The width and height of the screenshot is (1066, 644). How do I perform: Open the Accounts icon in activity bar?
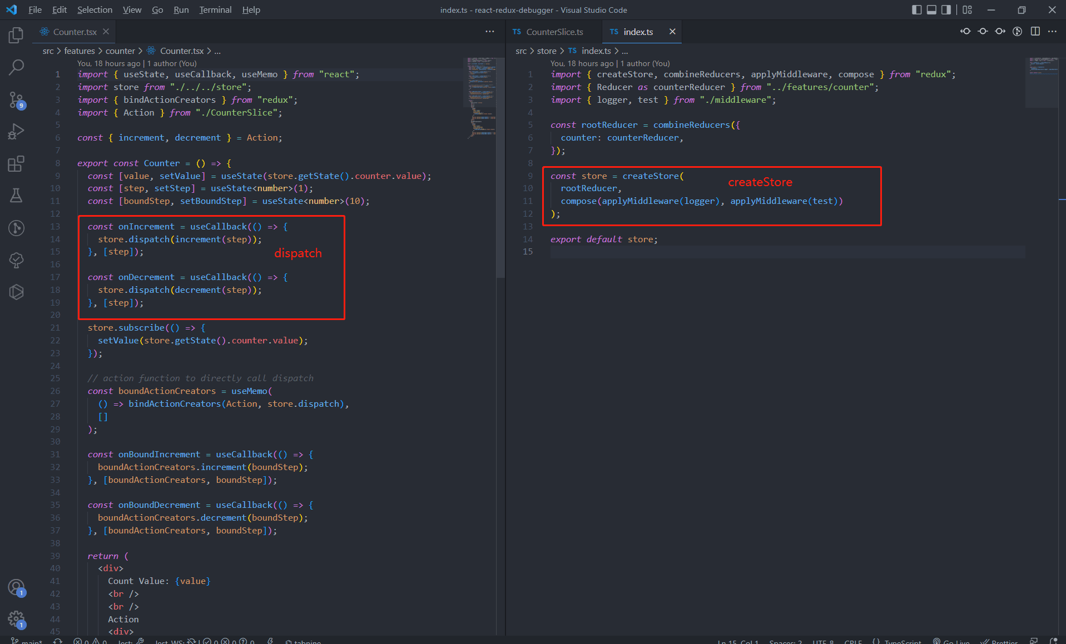tap(16, 587)
